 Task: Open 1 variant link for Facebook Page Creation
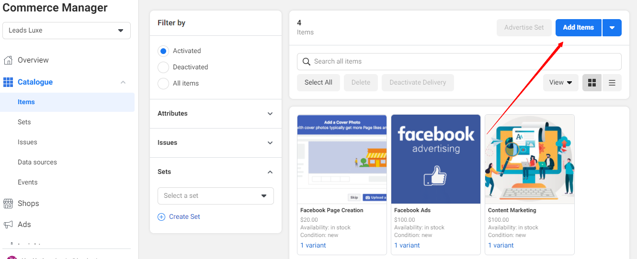(313, 246)
